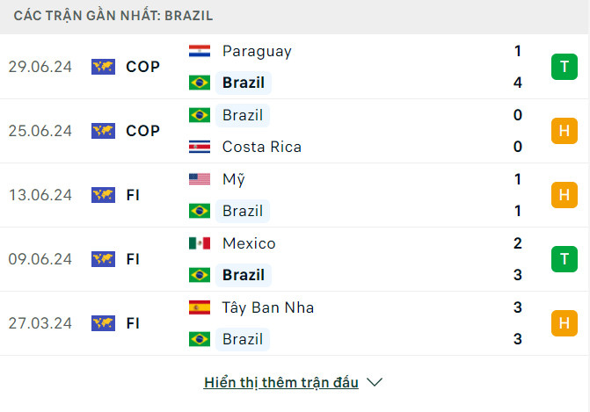This screenshot has width=590, height=412.
Task: Click the Paraguay flag icon
Action: pos(200,51)
